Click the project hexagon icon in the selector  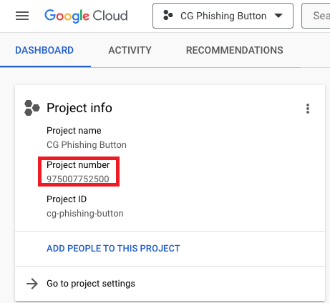click(168, 16)
